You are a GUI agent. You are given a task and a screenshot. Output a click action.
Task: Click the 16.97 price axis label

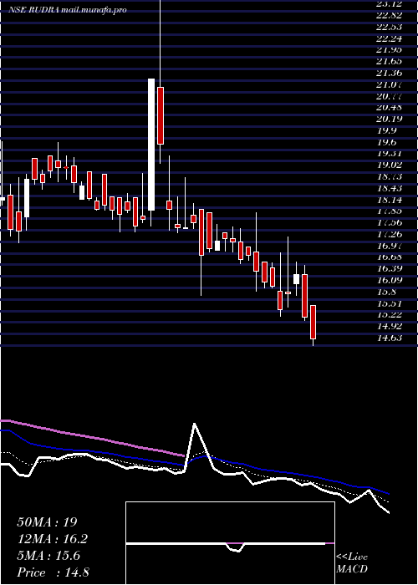(390, 246)
